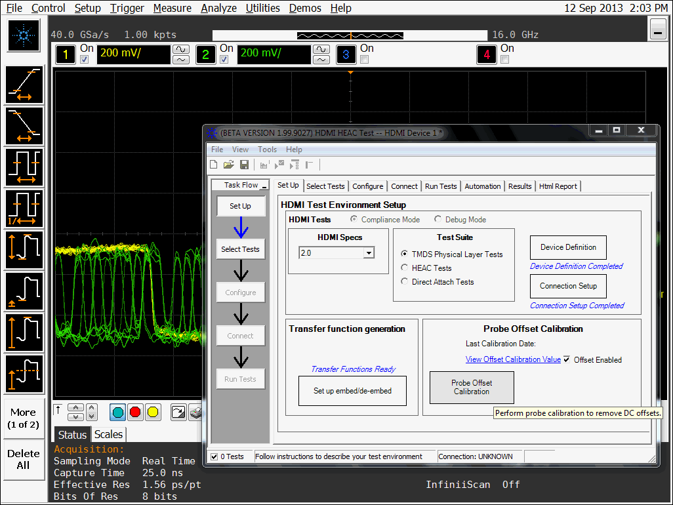Toggle channel 3 On checkbox
Viewport: 673px width, 505px height.
pos(365,60)
